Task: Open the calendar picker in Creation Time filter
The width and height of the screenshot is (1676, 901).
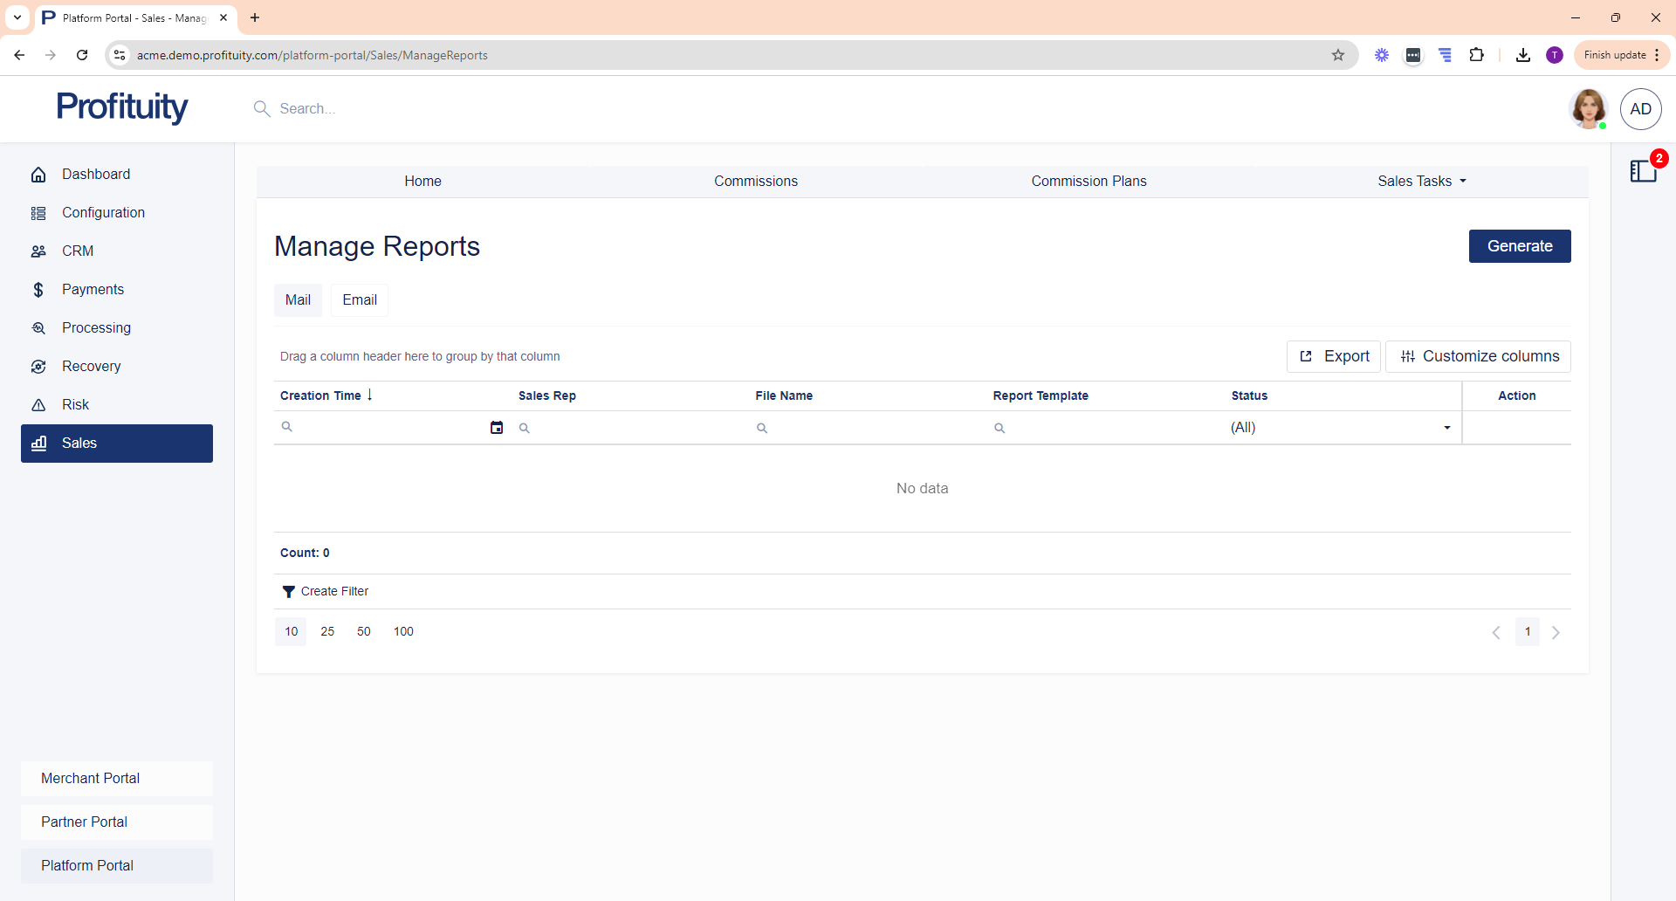Action: [497, 428]
